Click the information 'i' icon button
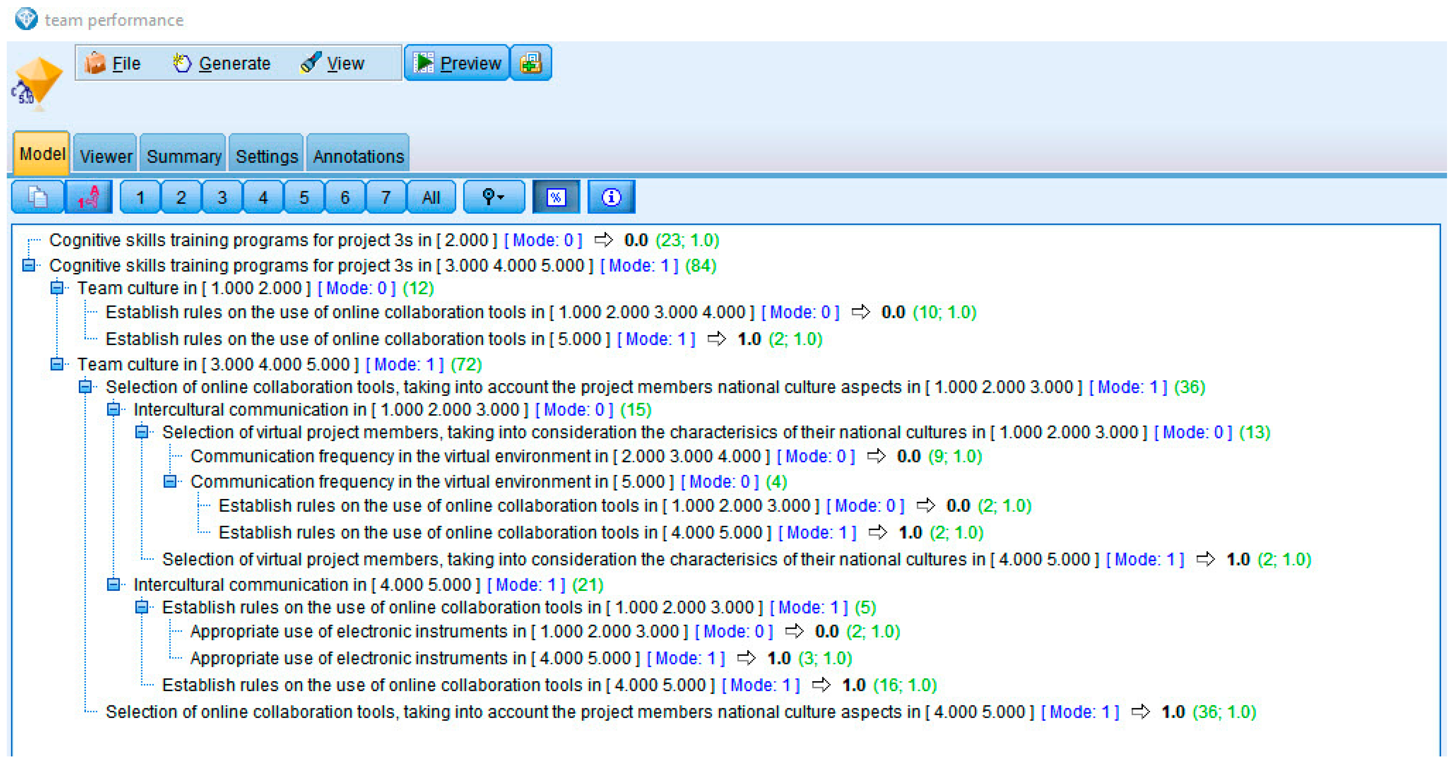Image resolution: width=1451 pixels, height=760 pixels. click(x=611, y=197)
